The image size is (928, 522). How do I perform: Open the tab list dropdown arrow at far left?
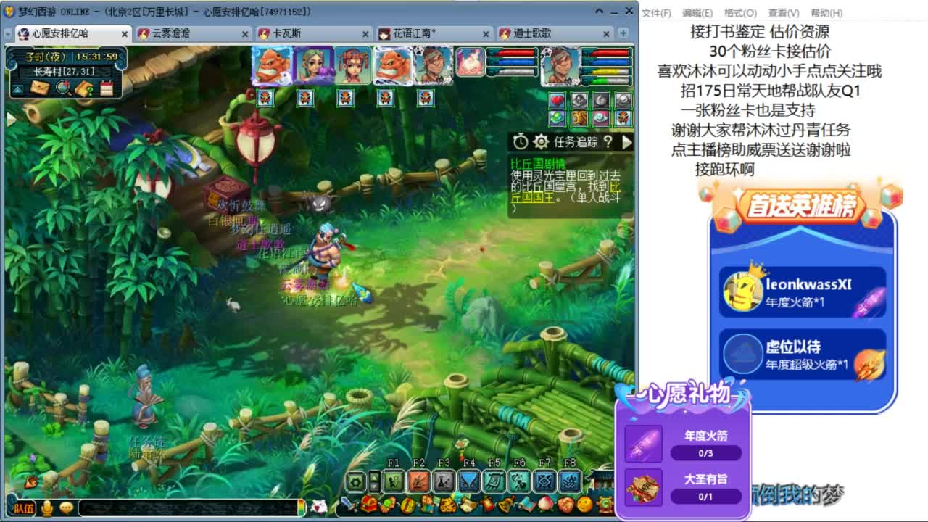click(8, 34)
